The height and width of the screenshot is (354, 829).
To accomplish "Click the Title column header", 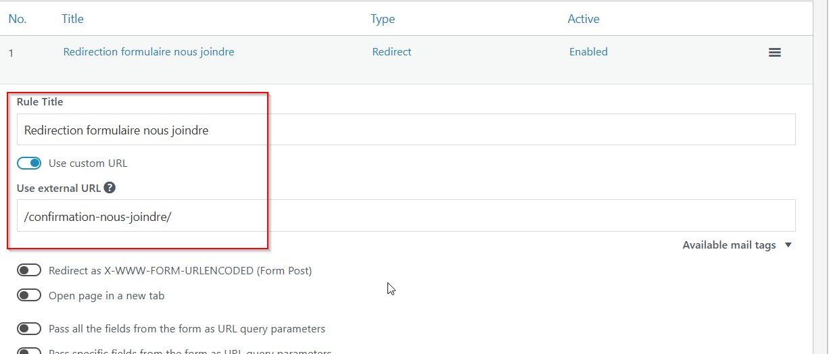I will point(72,19).
